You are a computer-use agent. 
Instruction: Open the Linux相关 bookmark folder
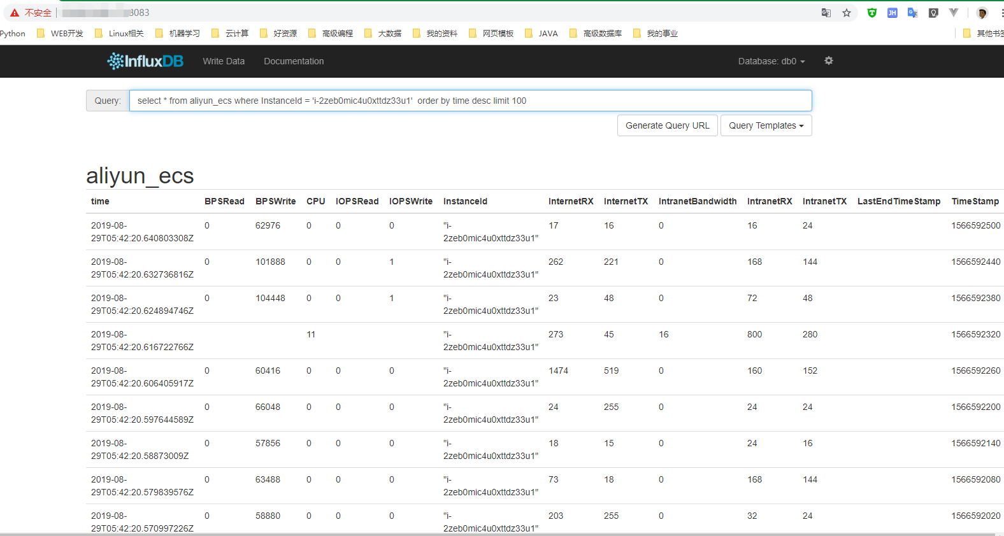[119, 34]
